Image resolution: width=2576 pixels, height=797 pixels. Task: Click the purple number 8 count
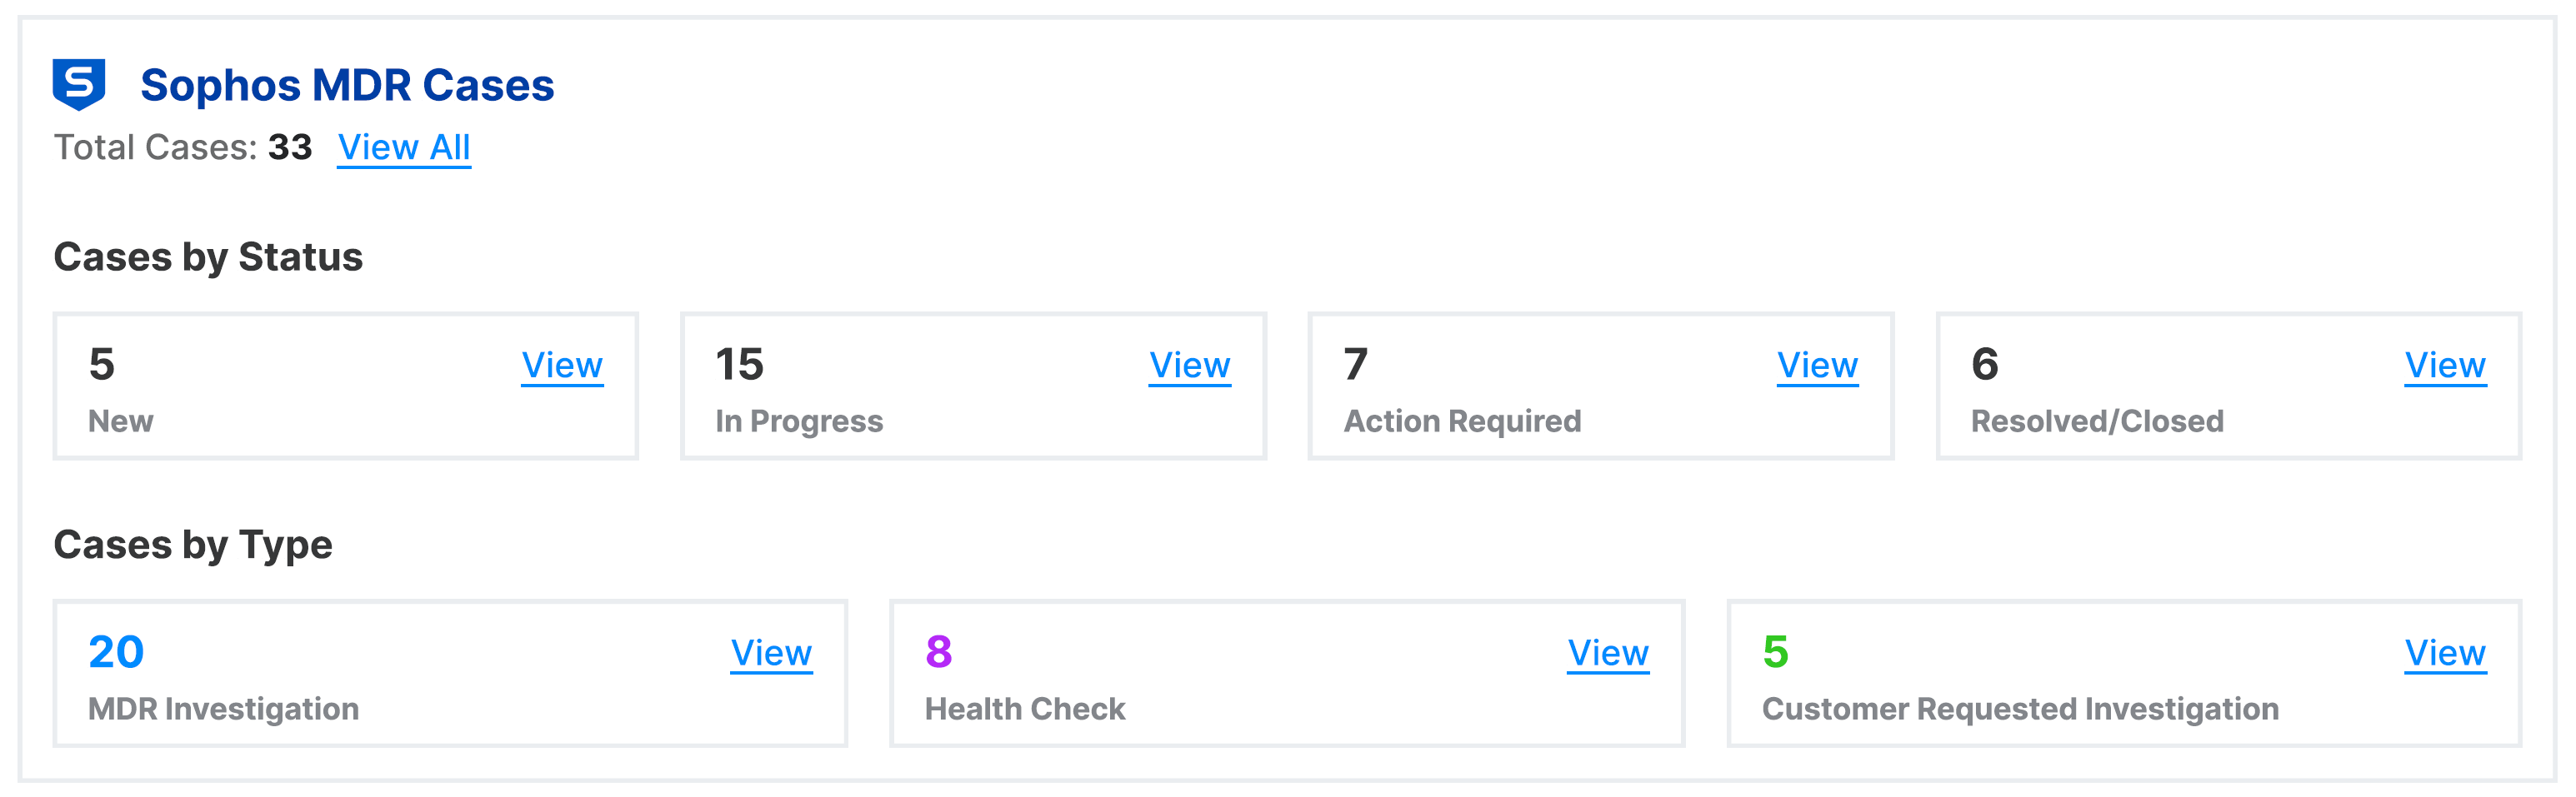click(x=938, y=652)
